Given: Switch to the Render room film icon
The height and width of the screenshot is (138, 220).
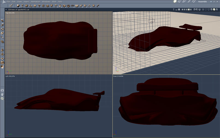Looking at the screenshot, I should pos(194,2).
